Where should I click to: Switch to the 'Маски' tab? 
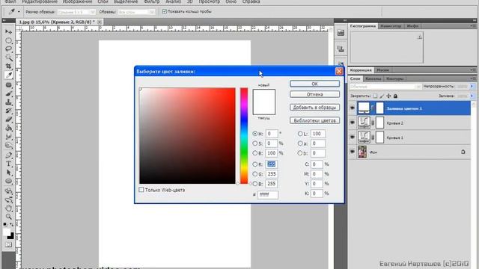tap(382, 70)
